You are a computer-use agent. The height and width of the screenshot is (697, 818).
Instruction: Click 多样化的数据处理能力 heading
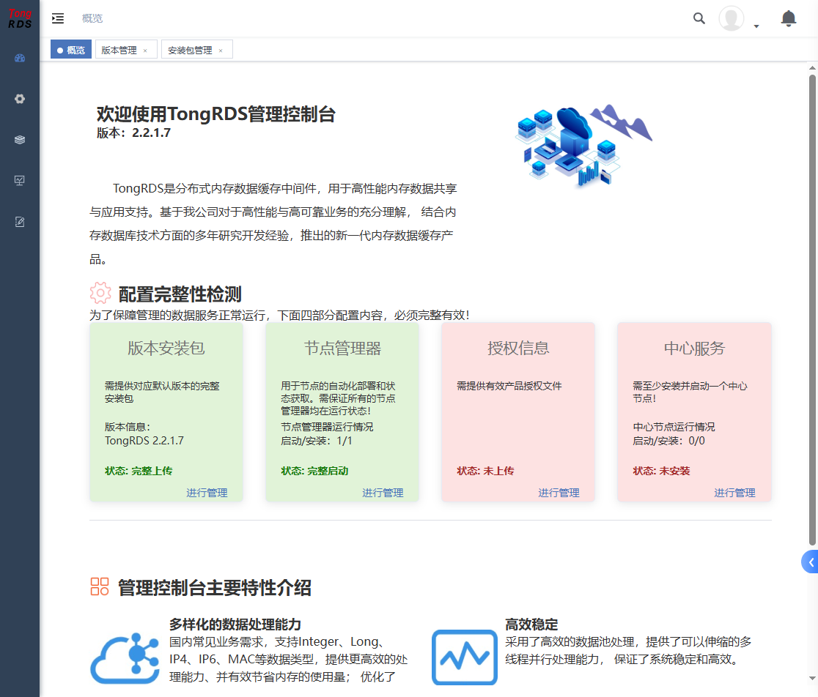point(235,624)
